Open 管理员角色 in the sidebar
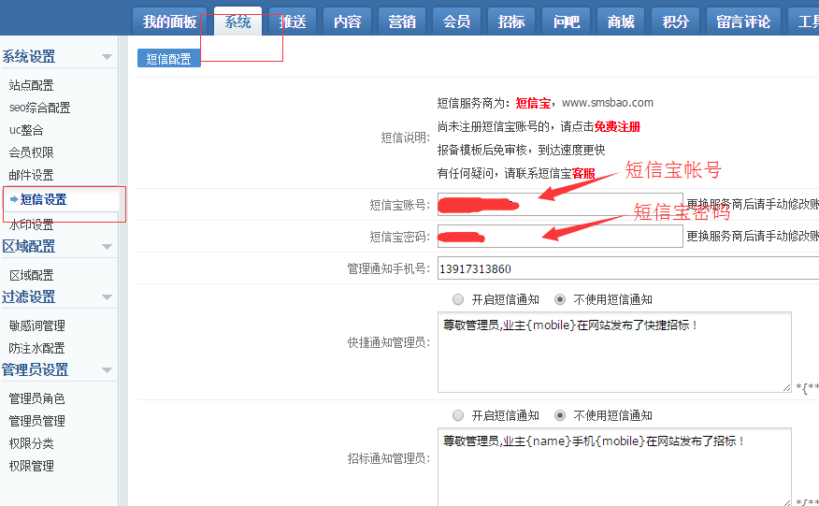Image resolution: width=819 pixels, height=506 pixels. pyautogui.click(x=37, y=398)
